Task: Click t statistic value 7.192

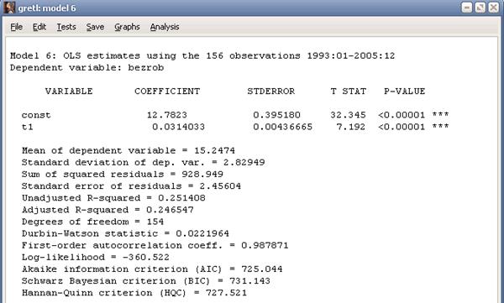Action: (351, 127)
